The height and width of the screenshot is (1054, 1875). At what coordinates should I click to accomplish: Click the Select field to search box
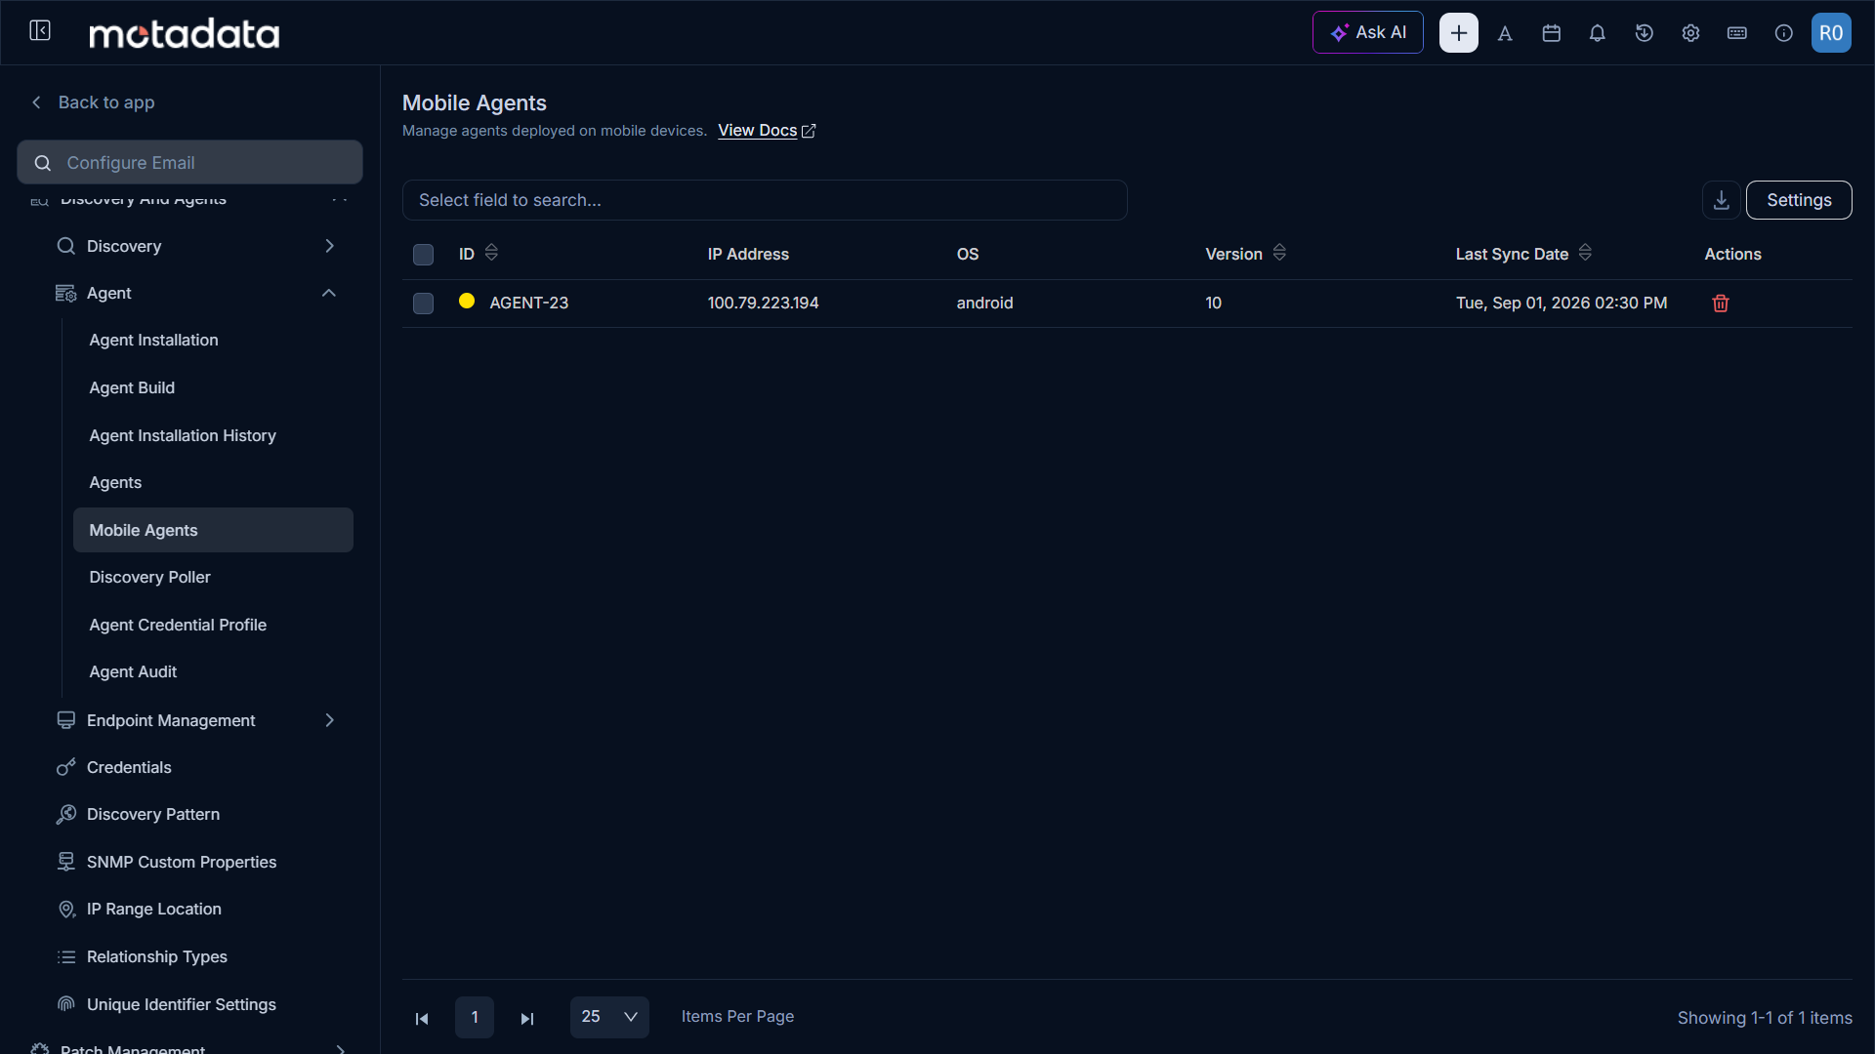765,200
